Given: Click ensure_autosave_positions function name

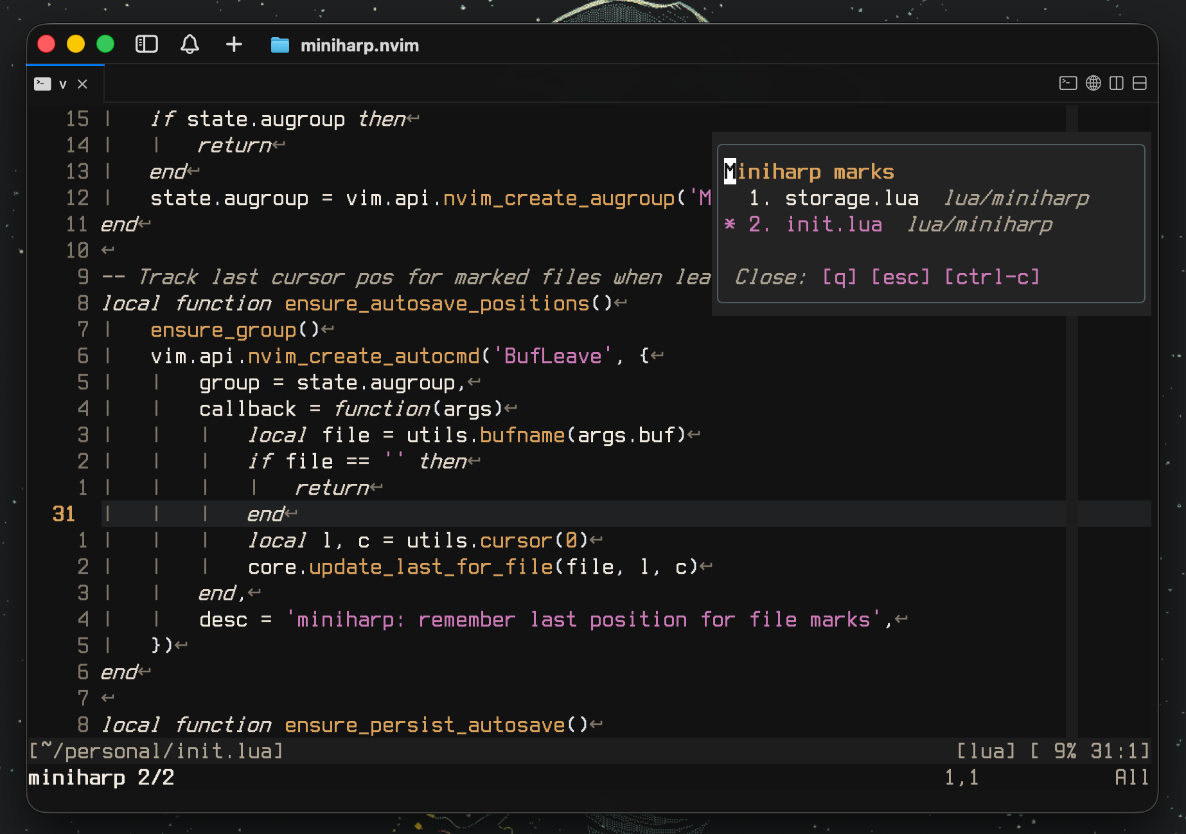Looking at the screenshot, I should coord(438,303).
